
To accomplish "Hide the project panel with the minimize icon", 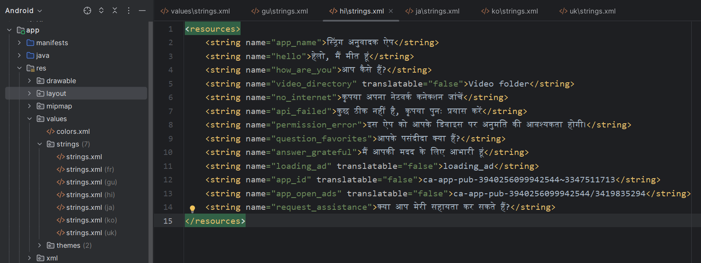I will (142, 11).
